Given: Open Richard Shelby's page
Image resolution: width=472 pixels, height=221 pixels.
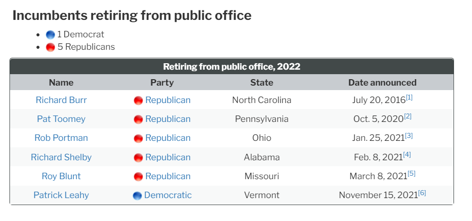Looking at the screenshot, I should [61, 157].
